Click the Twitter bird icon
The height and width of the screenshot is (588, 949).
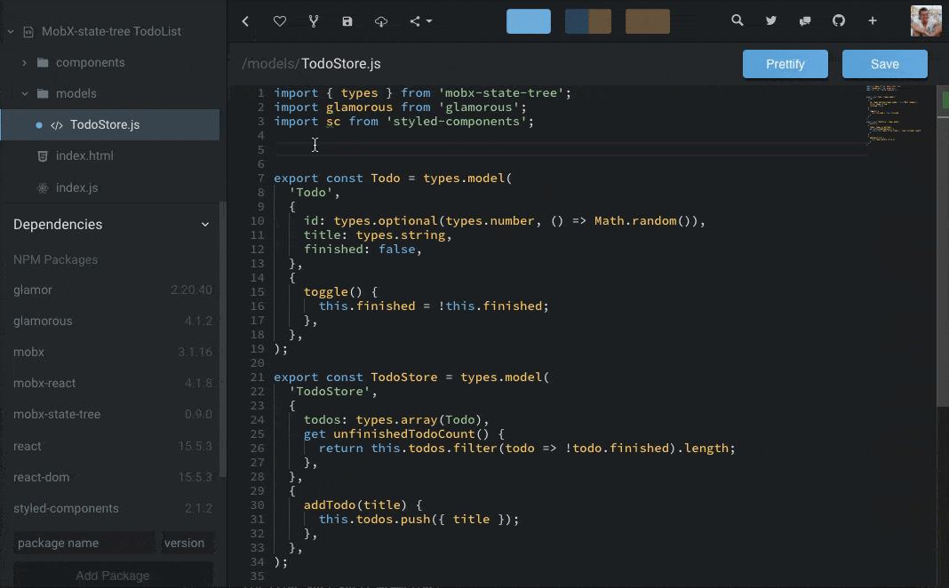pos(770,20)
